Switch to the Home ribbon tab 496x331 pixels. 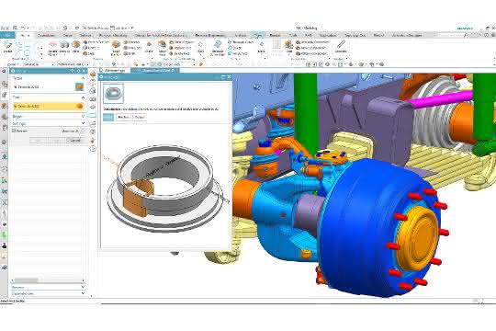[25, 35]
